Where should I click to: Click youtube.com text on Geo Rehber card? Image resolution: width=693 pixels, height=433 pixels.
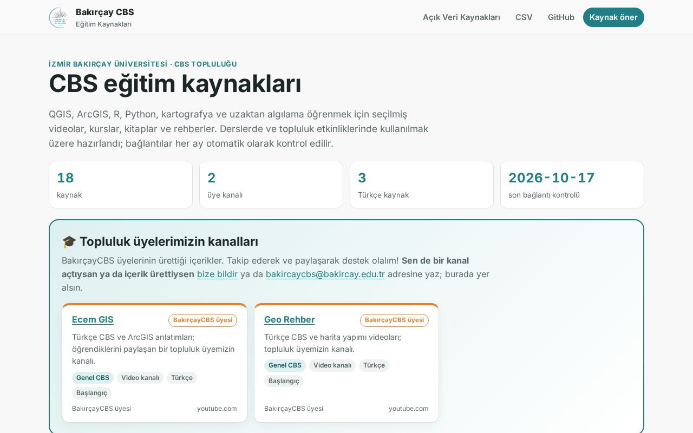point(408,409)
